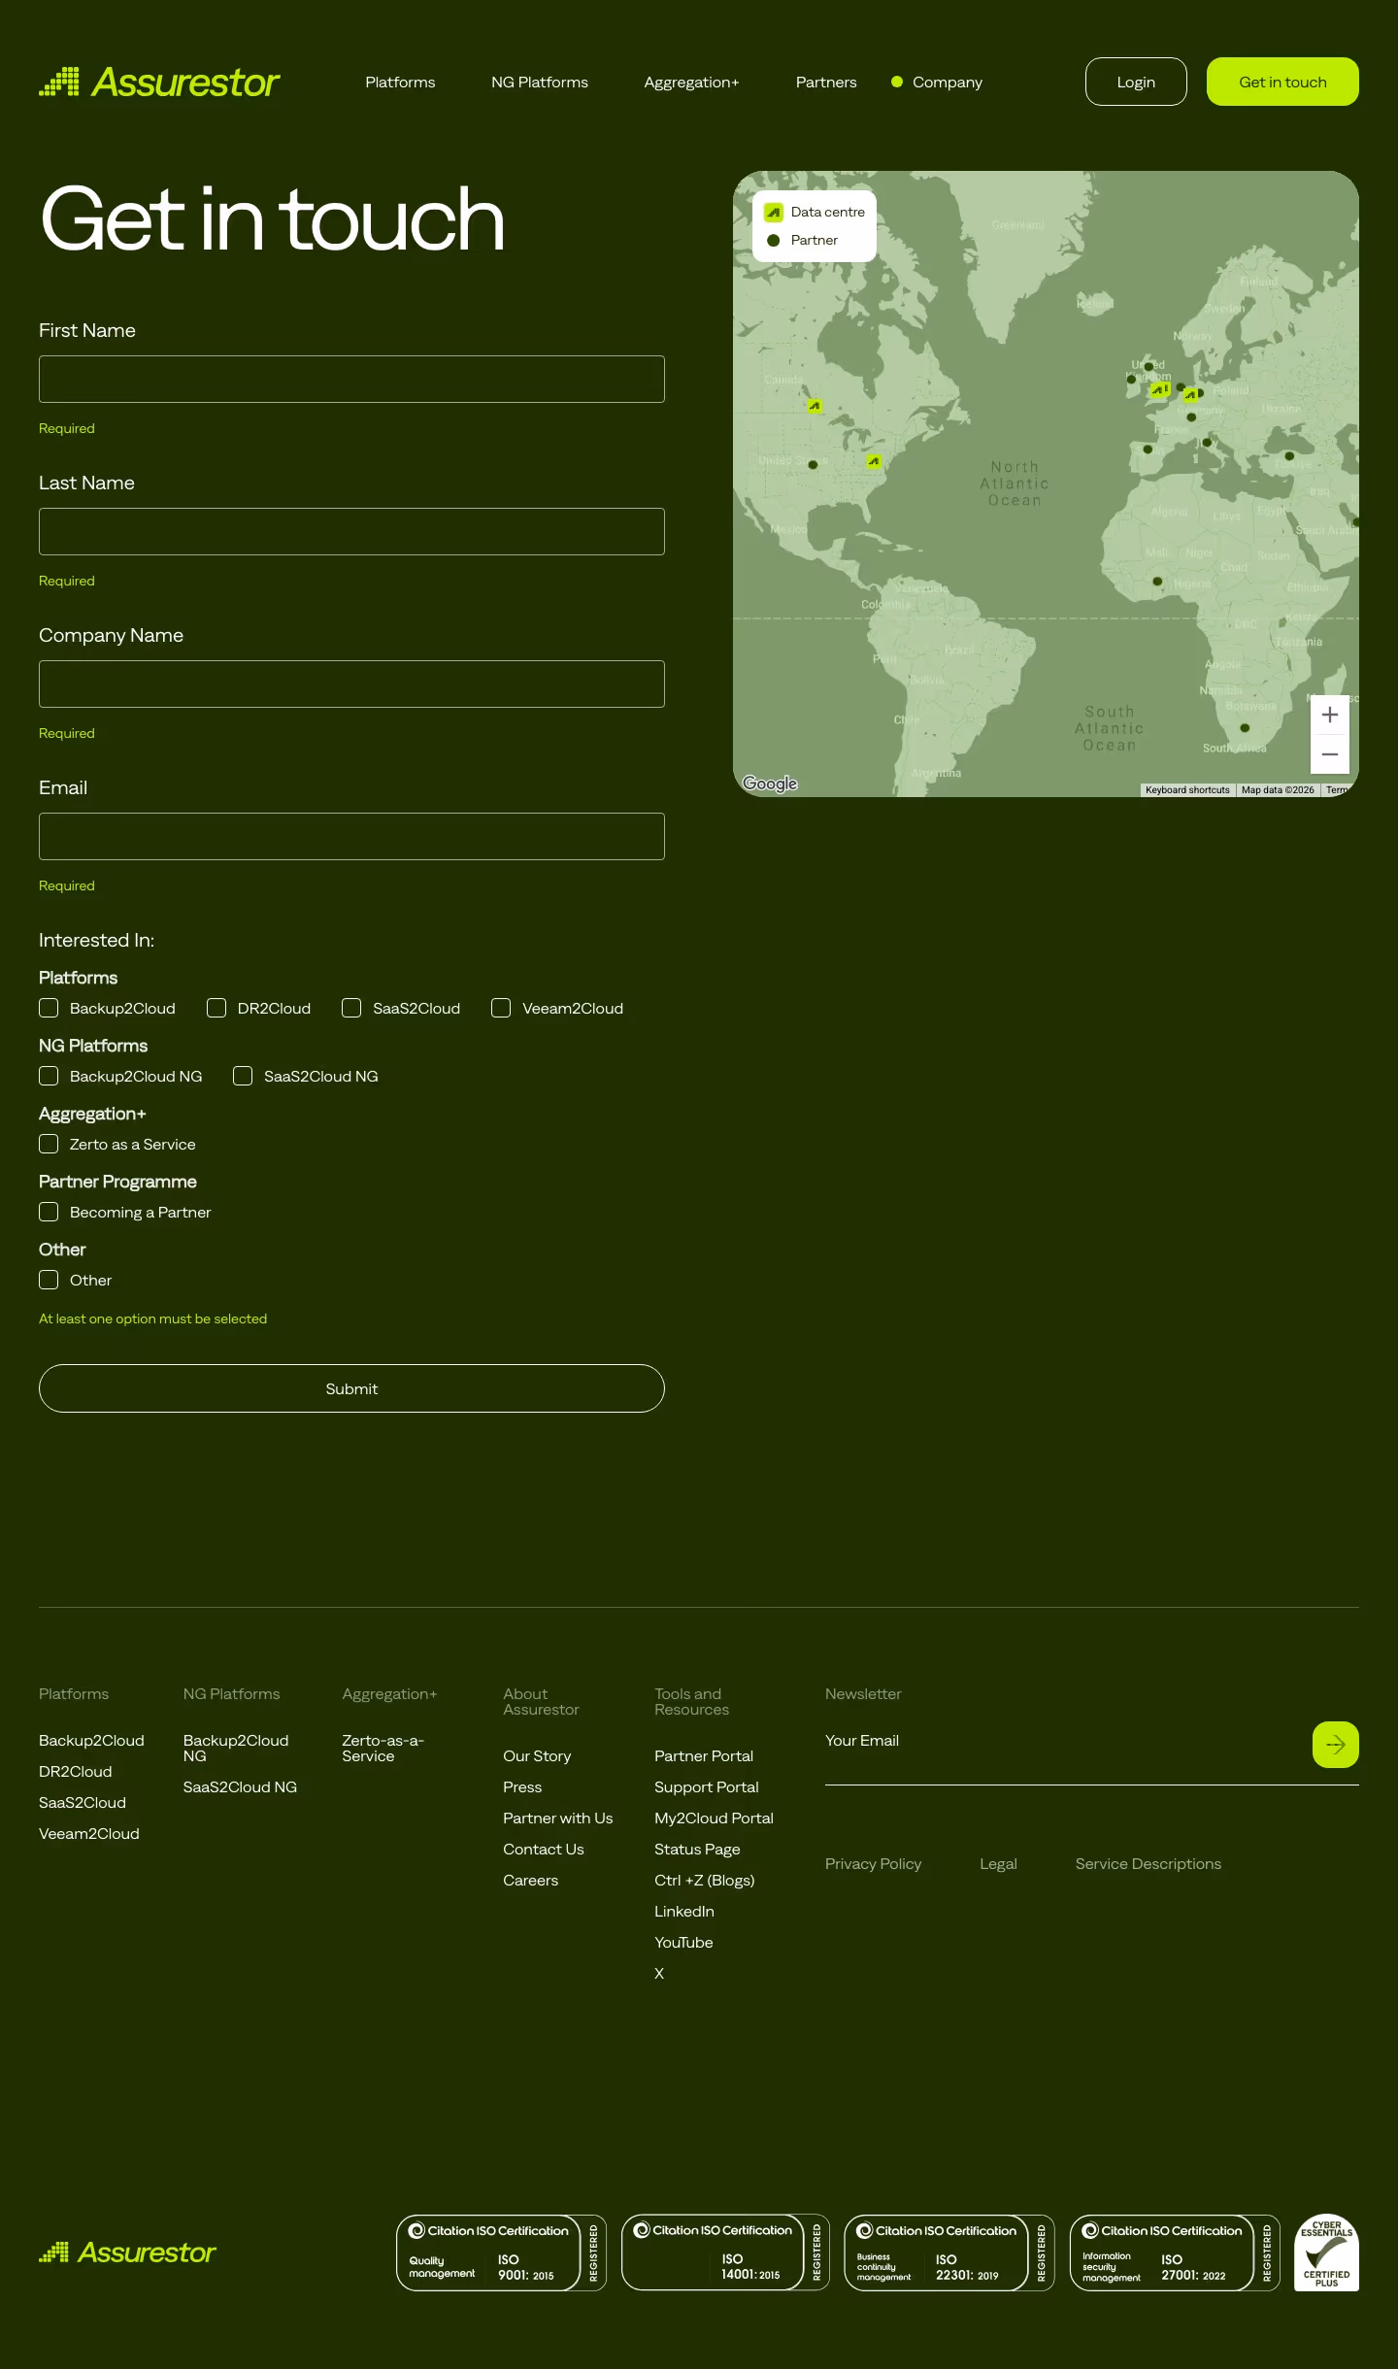1398x2369 pixels.
Task: Tick the Backup2Cloud checkbox under Platforms
Action: (49, 1008)
